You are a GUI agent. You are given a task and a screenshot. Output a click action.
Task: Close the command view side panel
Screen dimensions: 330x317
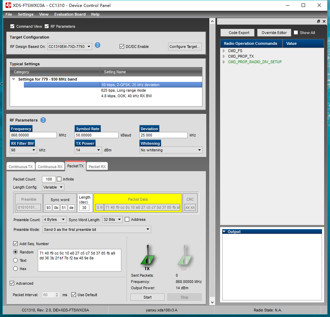[x=324, y=21]
